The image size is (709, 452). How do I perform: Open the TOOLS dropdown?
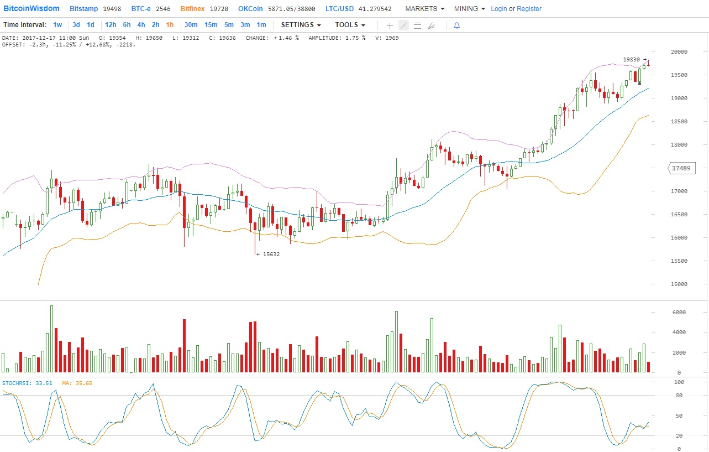pos(350,25)
